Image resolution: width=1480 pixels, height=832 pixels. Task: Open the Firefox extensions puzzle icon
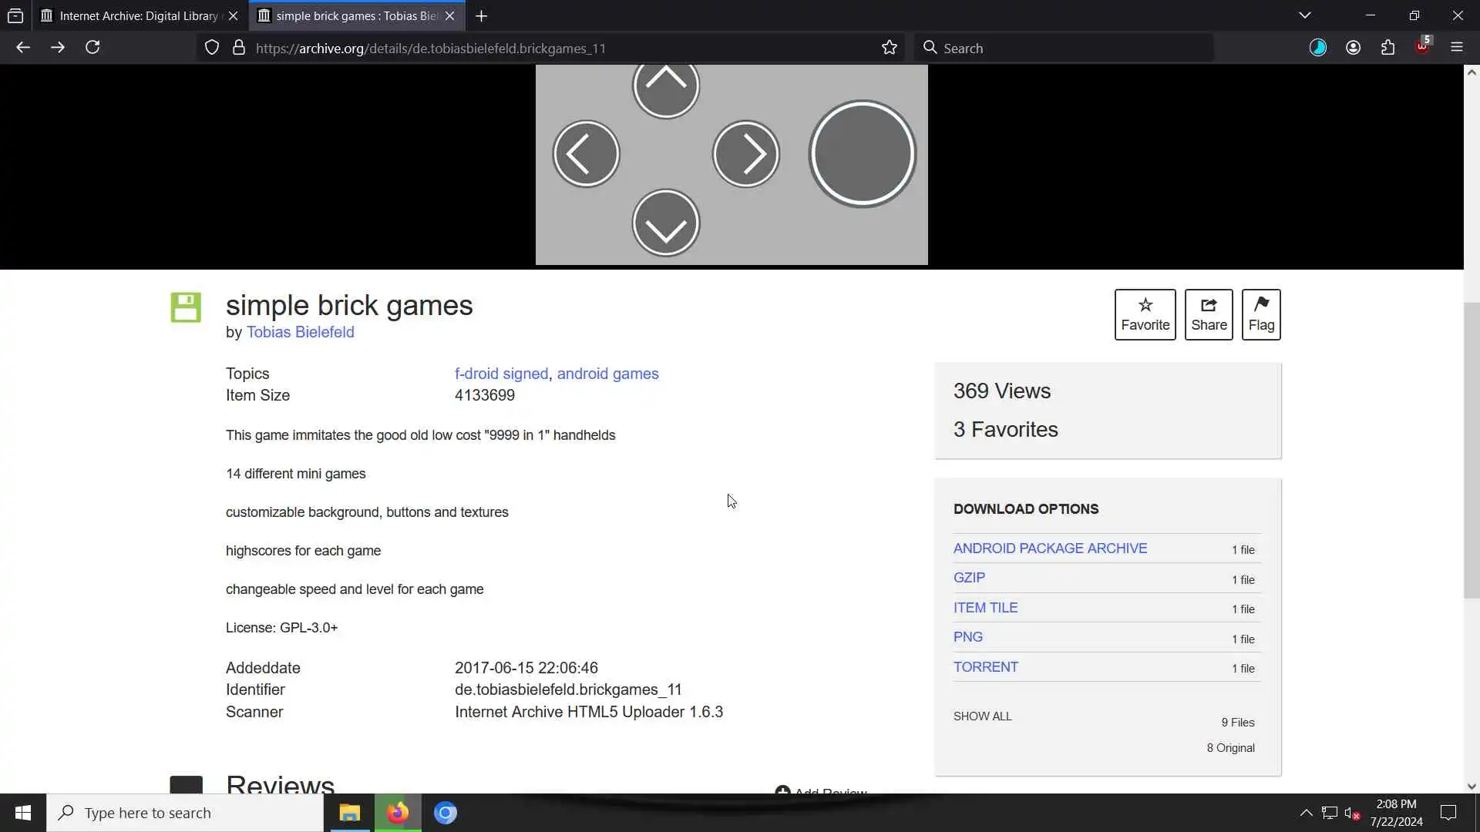click(1387, 48)
